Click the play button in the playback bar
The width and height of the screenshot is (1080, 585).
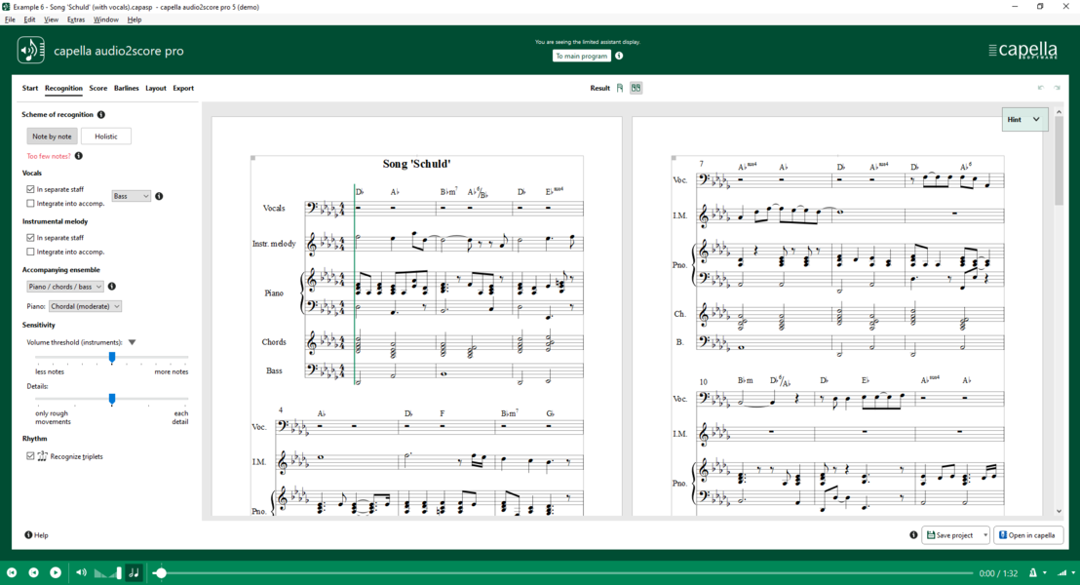(x=56, y=572)
